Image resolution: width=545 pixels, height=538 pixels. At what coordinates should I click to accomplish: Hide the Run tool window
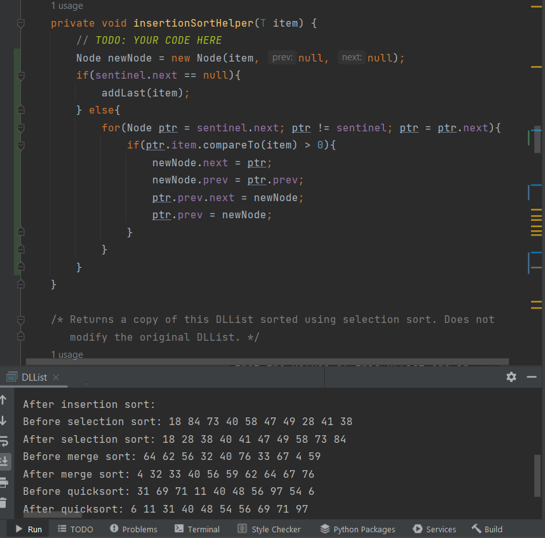[532, 377]
